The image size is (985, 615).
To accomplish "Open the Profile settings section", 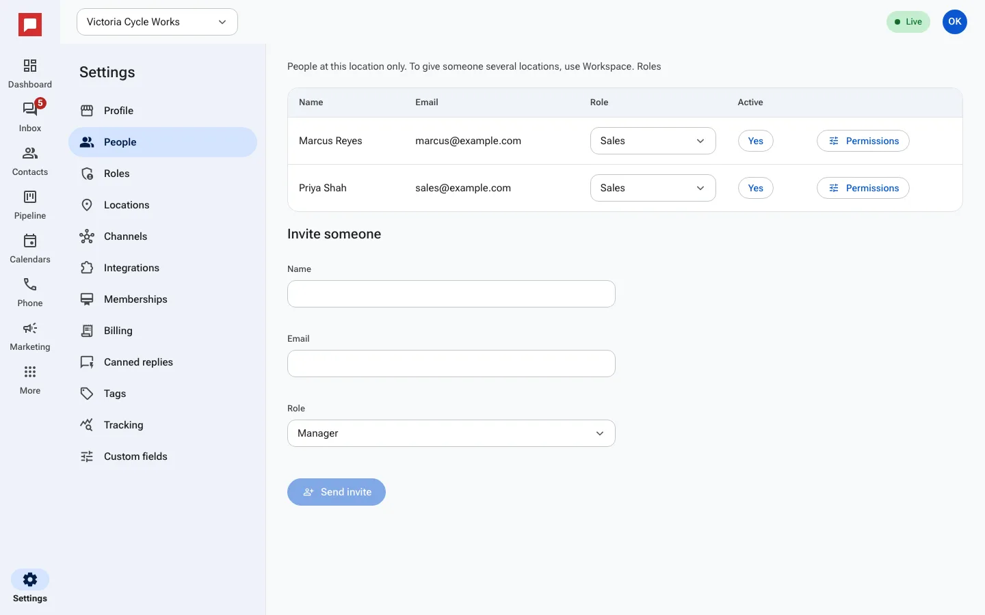I will pyautogui.click(x=163, y=111).
